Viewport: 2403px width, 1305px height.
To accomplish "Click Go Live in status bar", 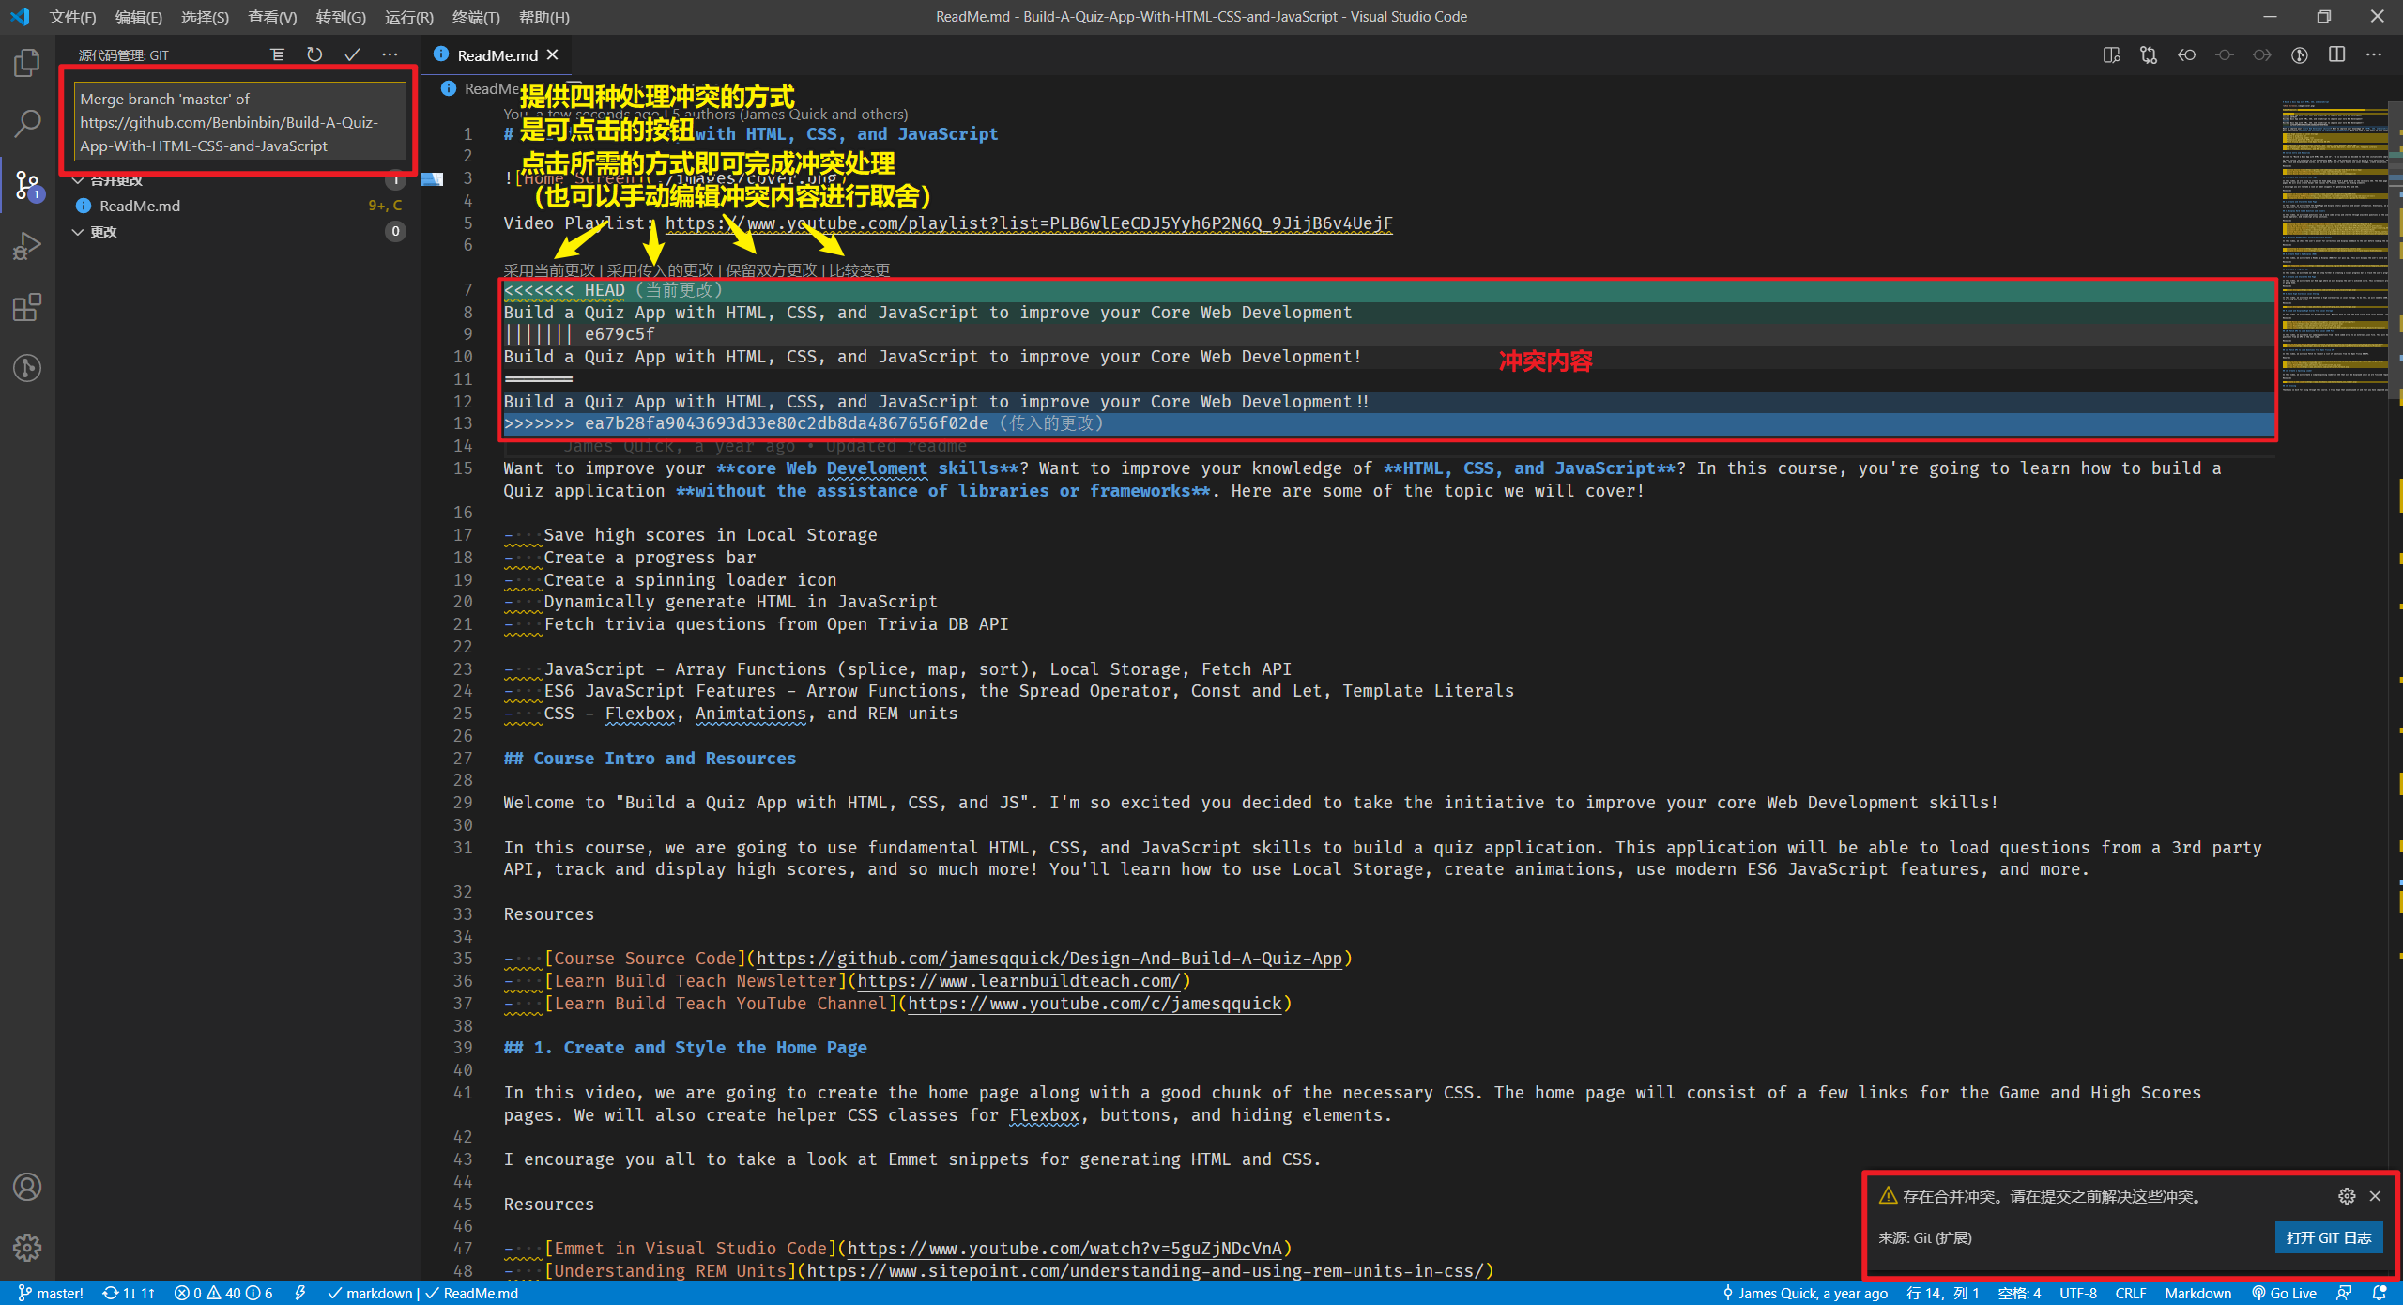I will click(x=2284, y=1293).
